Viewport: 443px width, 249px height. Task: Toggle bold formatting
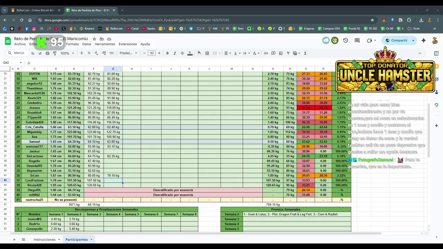coord(168,53)
